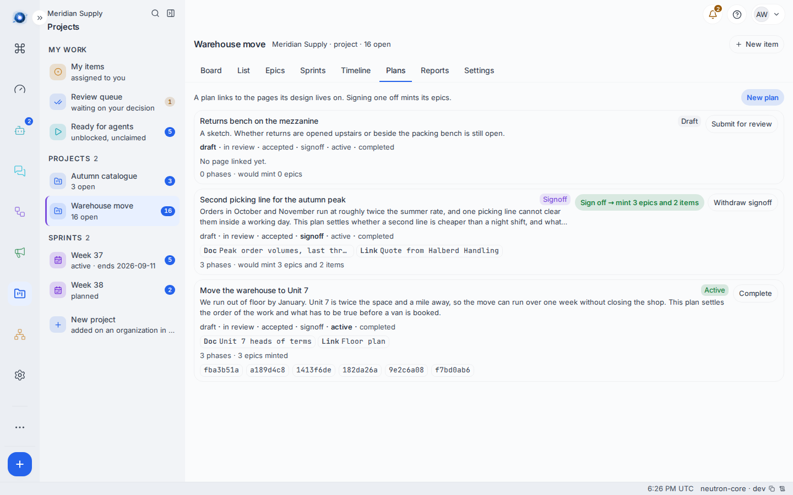Mark Unit 7 plan Complete
Image resolution: width=793 pixels, height=495 pixels.
click(x=755, y=293)
